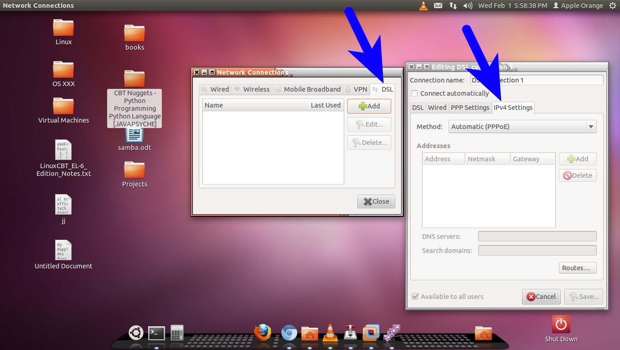Click Delete... in Network Connections window
620x350 pixels.
click(x=369, y=143)
